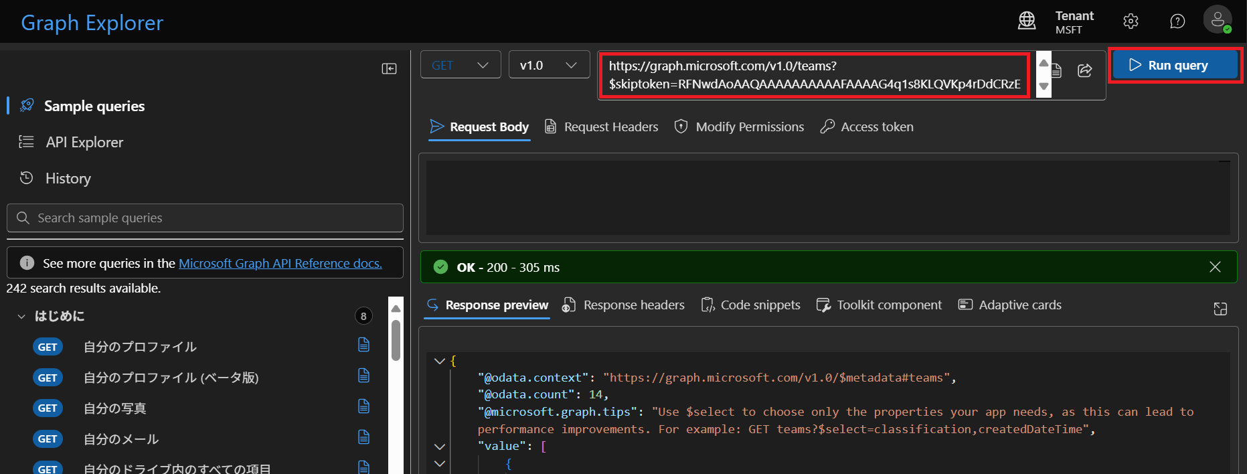The height and width of the screenshot is (474, 1247).
Task: Click the share query icon
Action: click(1084, 70)
